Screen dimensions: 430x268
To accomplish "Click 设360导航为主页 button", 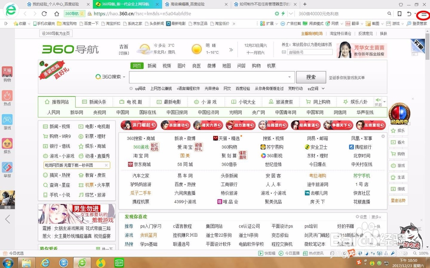I will [56, 34].
